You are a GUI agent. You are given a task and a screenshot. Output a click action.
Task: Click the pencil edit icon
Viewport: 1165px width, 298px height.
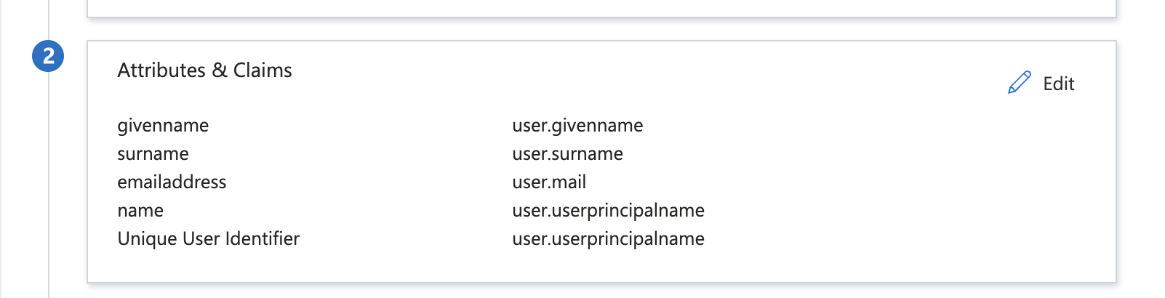point(1020,83)
